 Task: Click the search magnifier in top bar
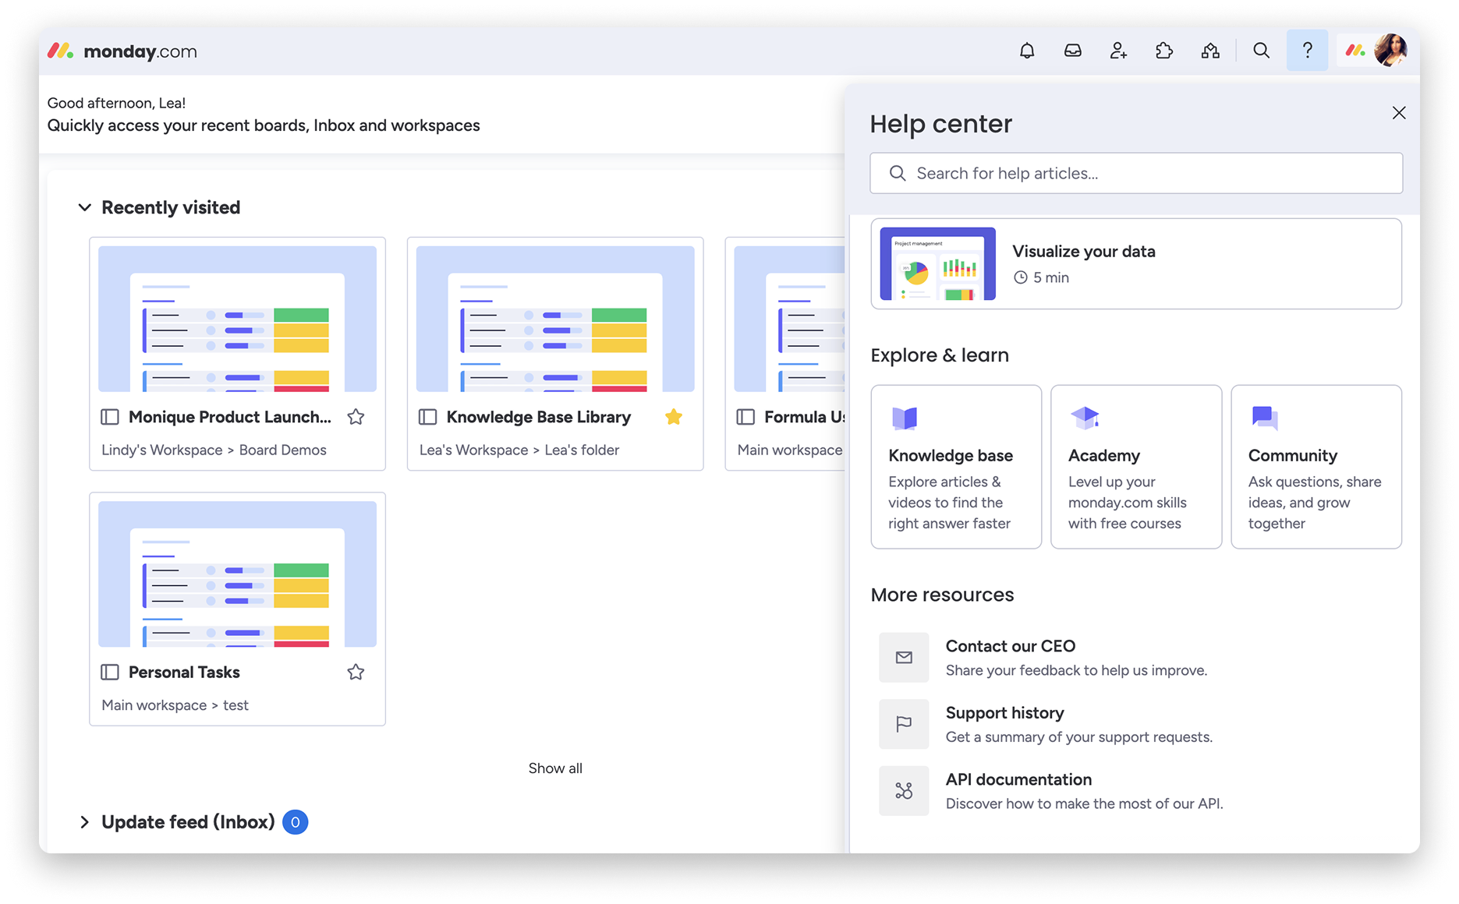point(1261,51)
